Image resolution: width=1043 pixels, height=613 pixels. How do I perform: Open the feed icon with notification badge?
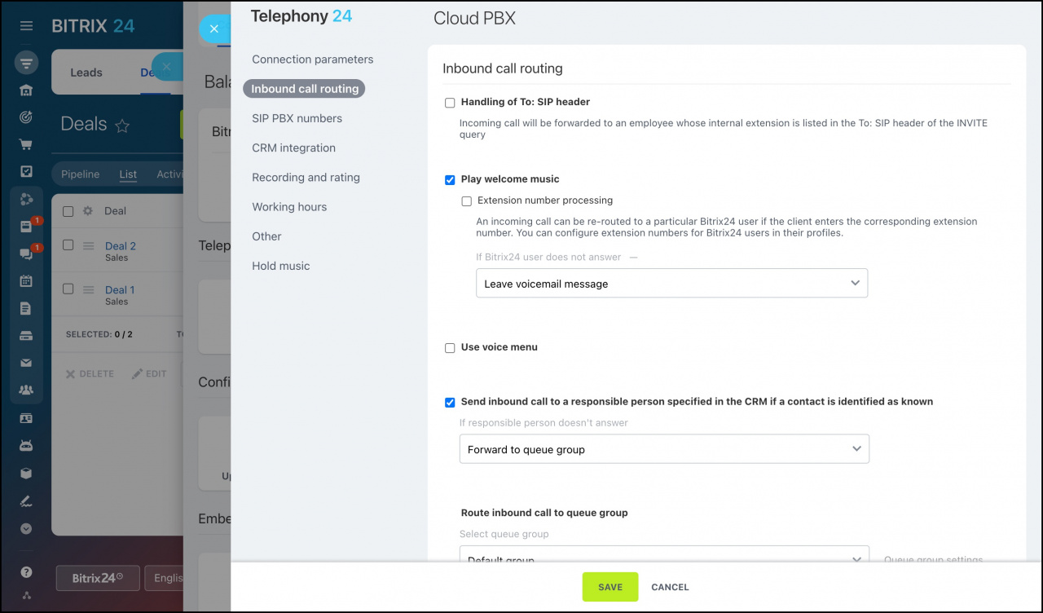pos(26,227)
